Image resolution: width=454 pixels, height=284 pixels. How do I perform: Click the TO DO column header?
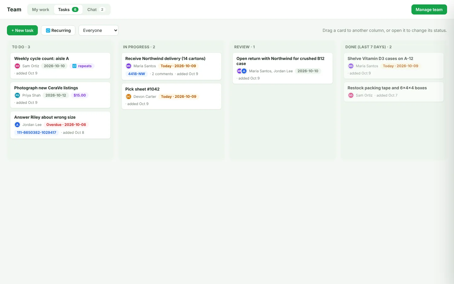coord(21,47)
